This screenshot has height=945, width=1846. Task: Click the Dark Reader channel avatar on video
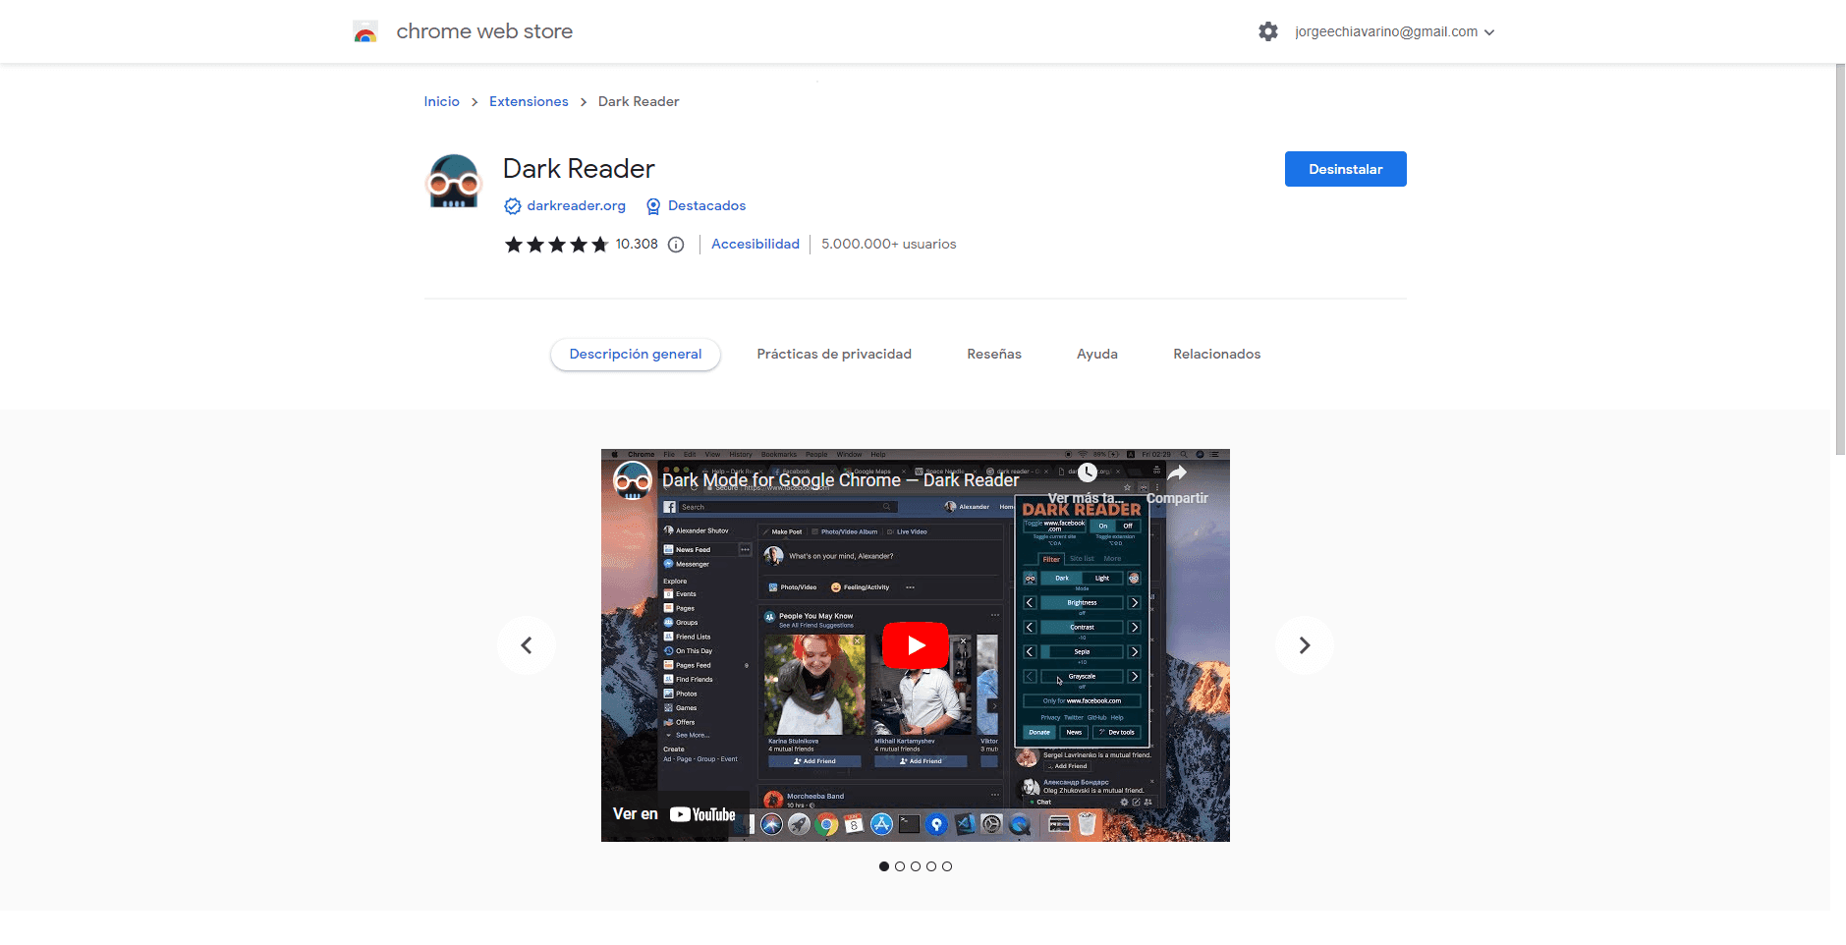click(633, 480)
